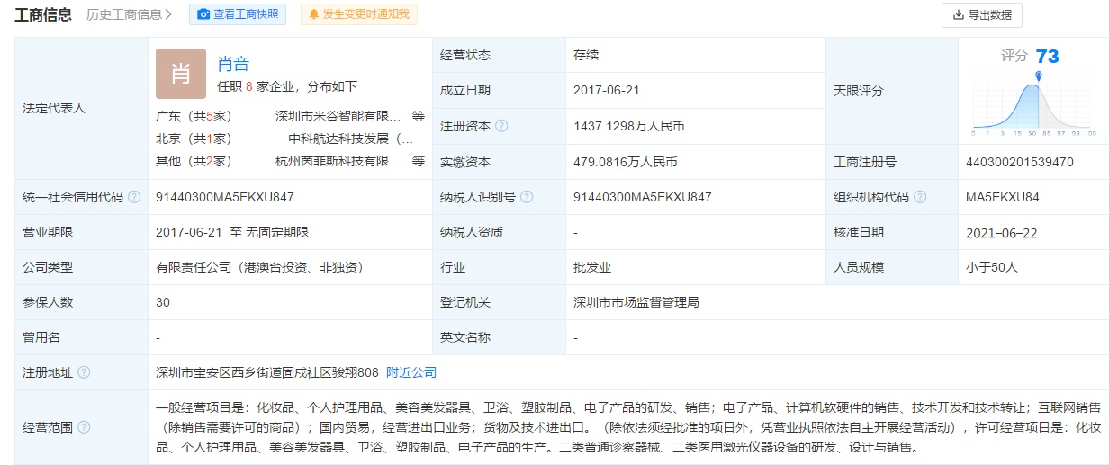Click the help icon next to 统一社会信用代码
Viewport: 1109px width, 465px height.
click(x=134, y=197)
